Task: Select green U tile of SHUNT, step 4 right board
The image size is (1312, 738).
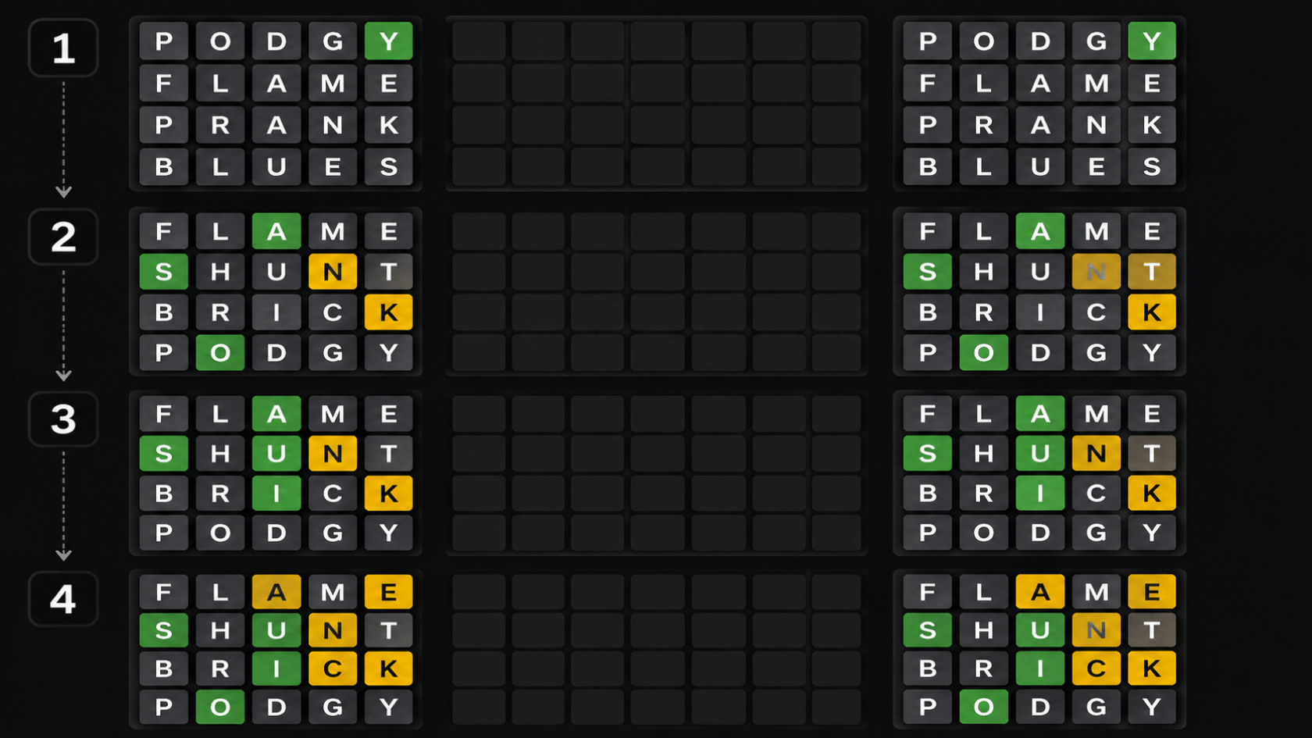Action: click(1040, 631)
